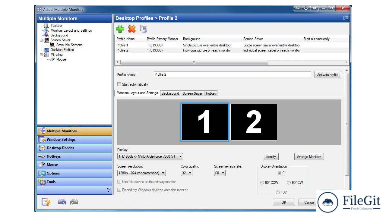Click the help icon at bottom left
Screen dimensions: 386x217
point(46,202)
